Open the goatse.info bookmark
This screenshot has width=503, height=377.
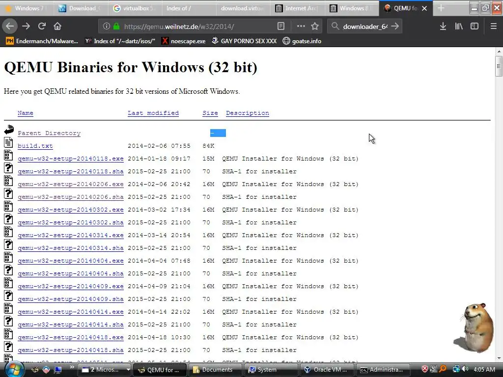tap(302, 41)
